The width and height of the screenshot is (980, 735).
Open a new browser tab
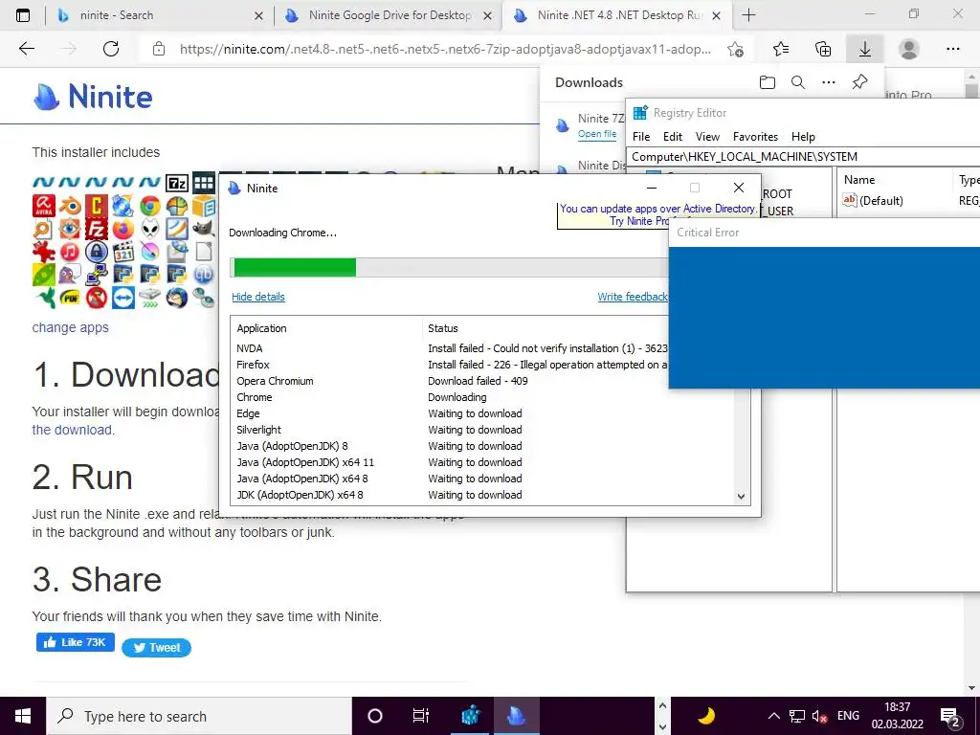click(748, 15)
